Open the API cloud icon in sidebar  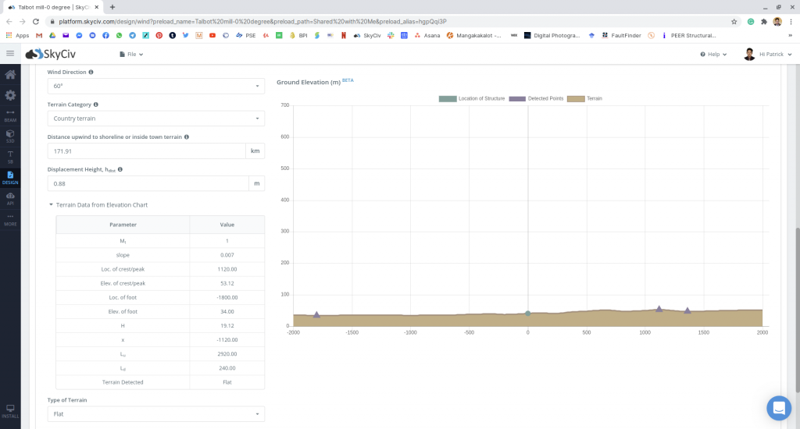pos(10,199)
